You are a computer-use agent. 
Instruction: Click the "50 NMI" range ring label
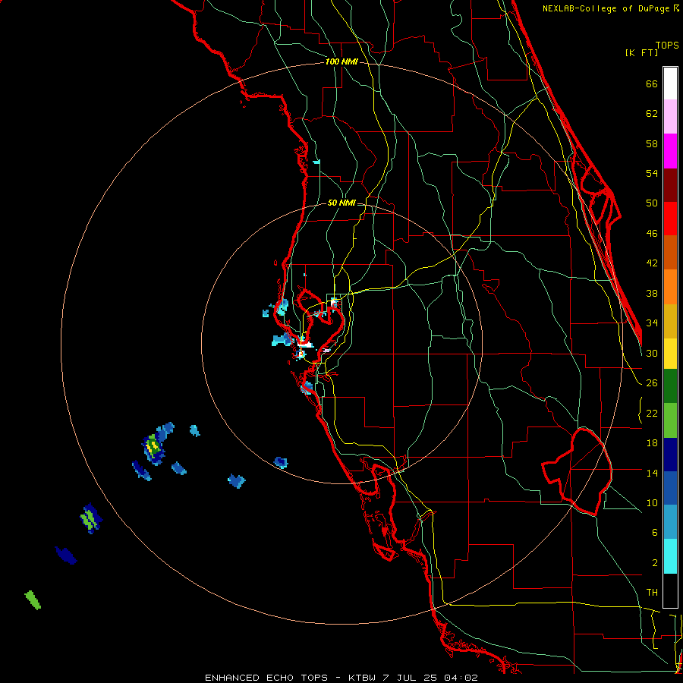[x=341, y=203]
